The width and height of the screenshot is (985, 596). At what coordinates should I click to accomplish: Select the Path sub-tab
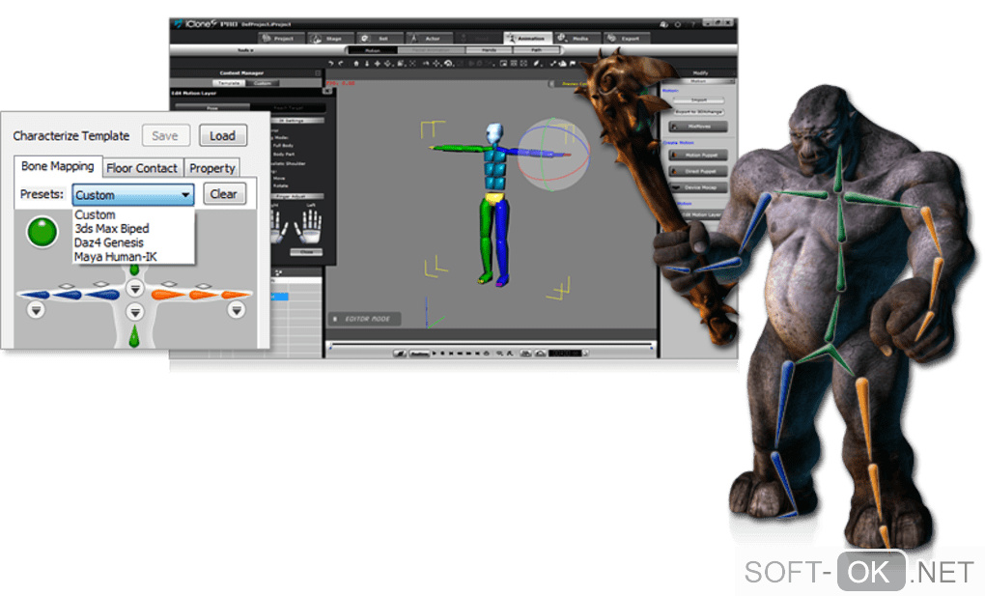click(x=537, y=50)
